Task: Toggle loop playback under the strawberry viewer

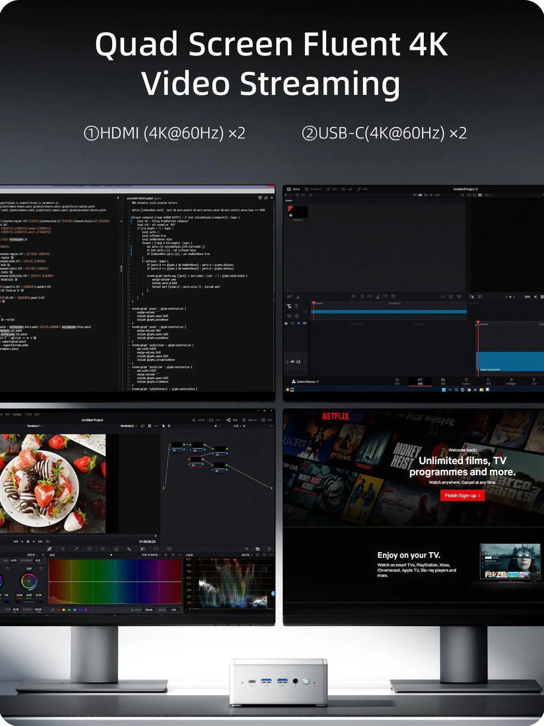Action: coord(48,541)
